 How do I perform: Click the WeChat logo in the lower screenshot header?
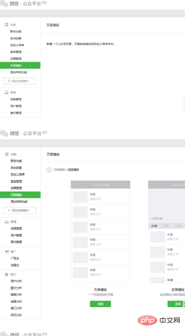coord(4,133)
